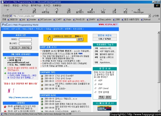This screenshot has width=161, height=116.
Task: Select the ASP radio button in survey
Action: (95, 81)
